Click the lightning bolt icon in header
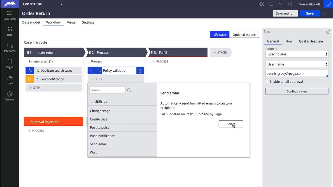 (x=280, y=4)
